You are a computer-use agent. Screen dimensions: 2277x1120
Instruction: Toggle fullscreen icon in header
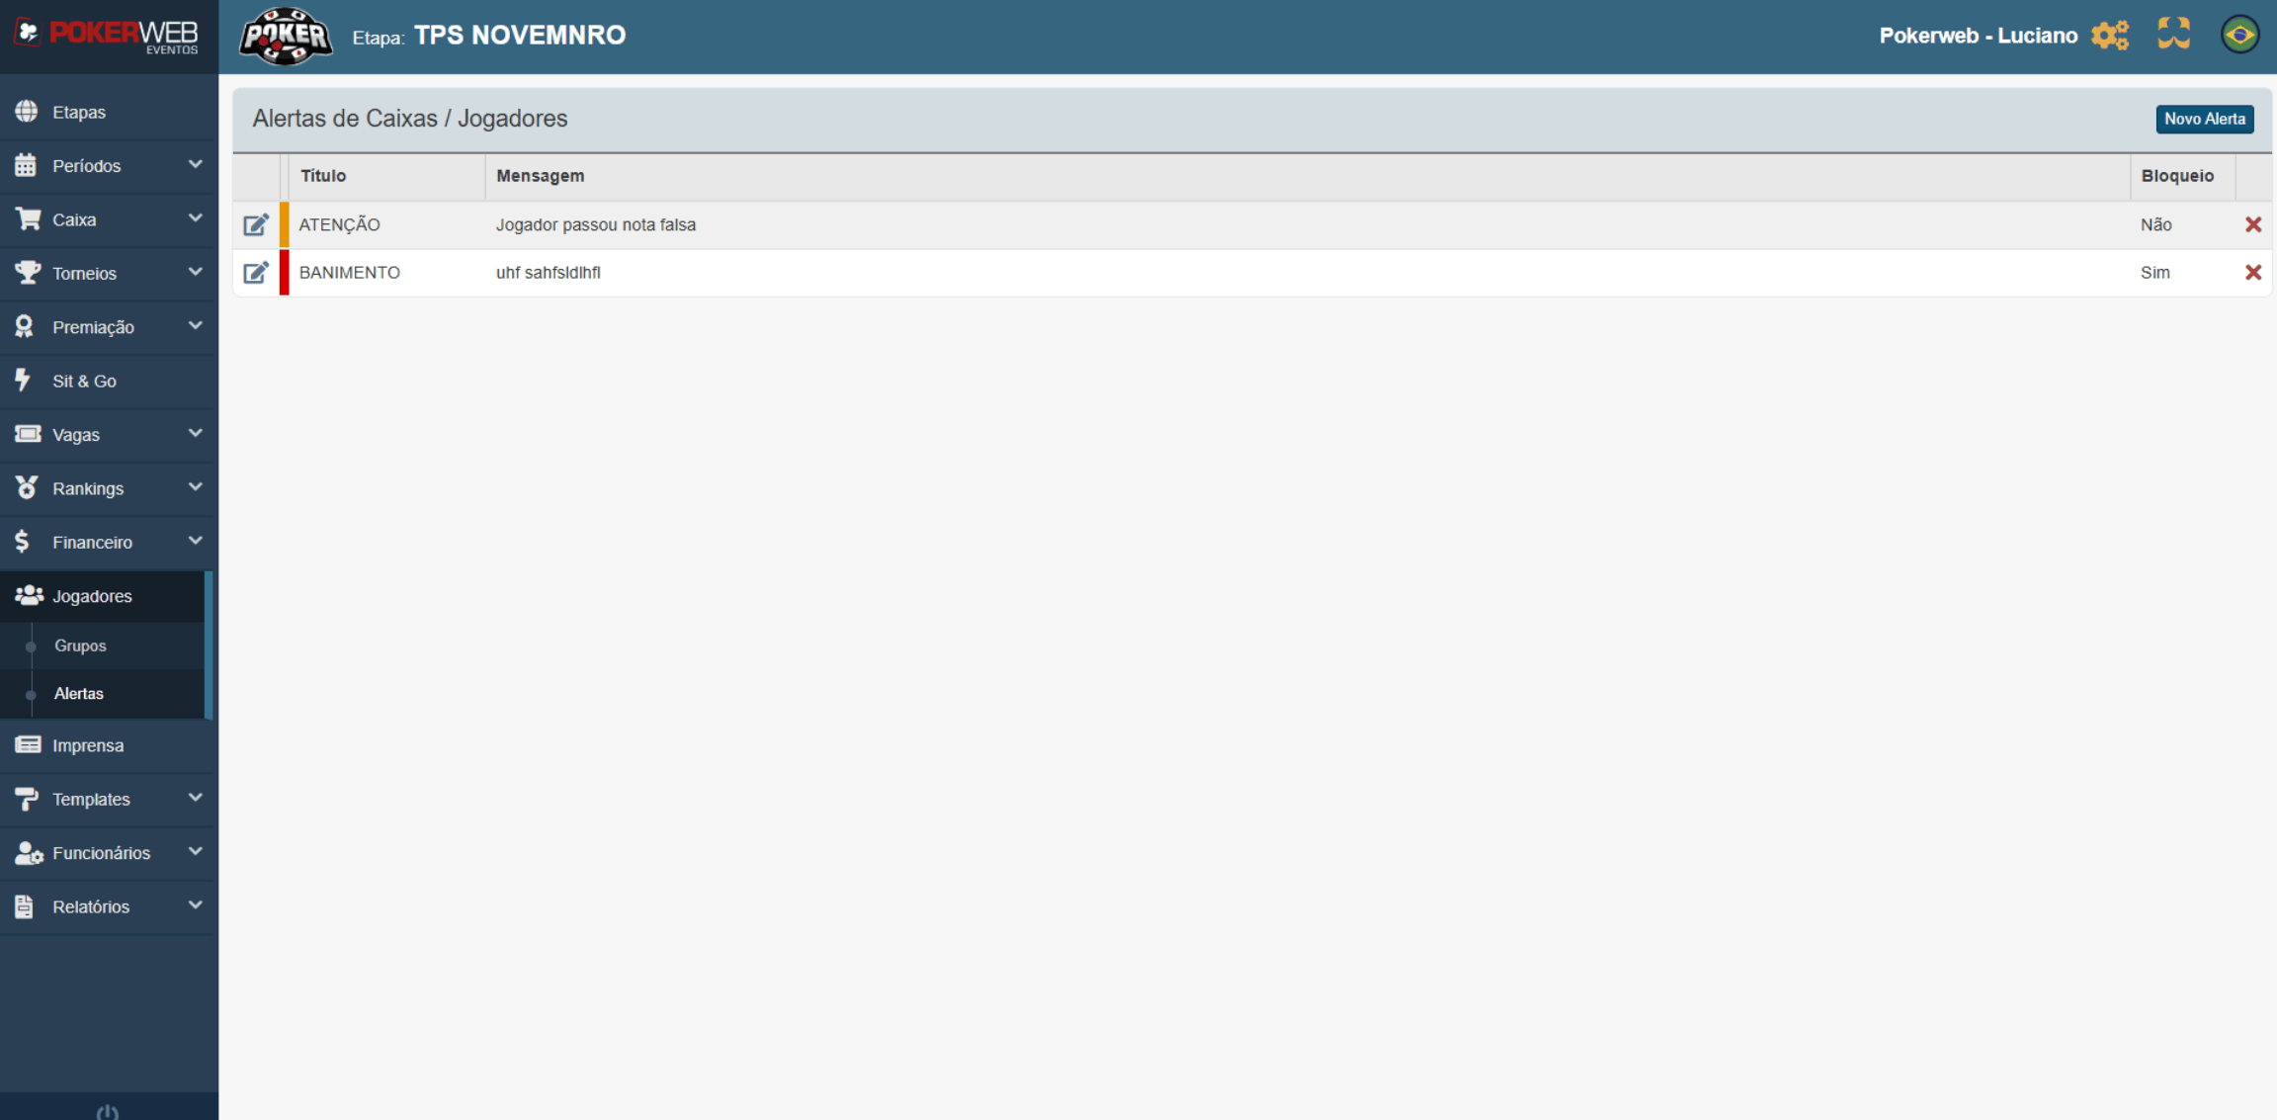tap(2173, 35)
